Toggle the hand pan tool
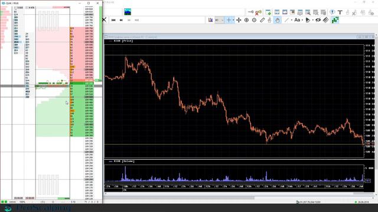Screen dimensions: 378x212 278,20
